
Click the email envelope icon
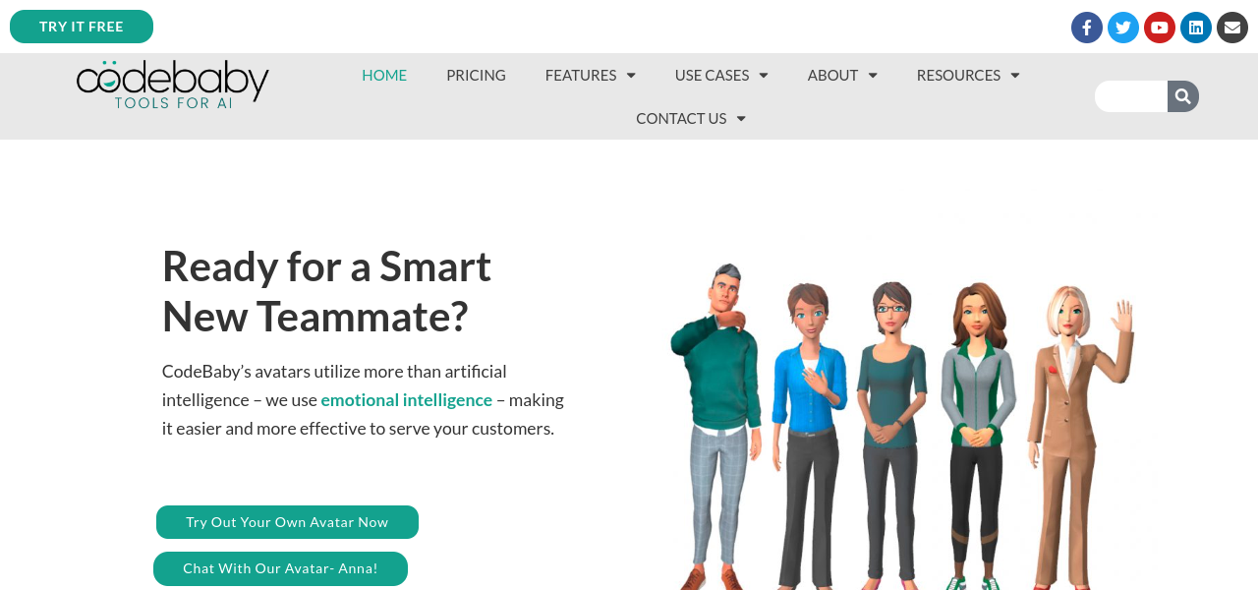coord(1232,28)
